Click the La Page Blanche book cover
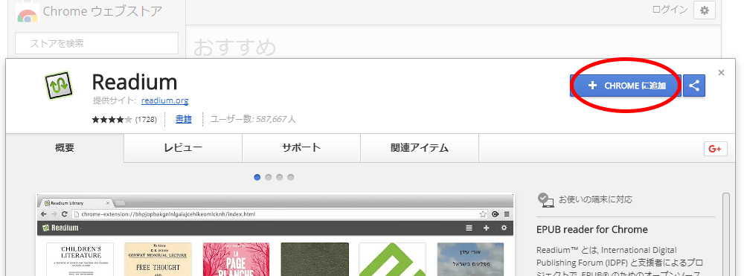Screen dimensions: 744x276 [x=236, y=260]
